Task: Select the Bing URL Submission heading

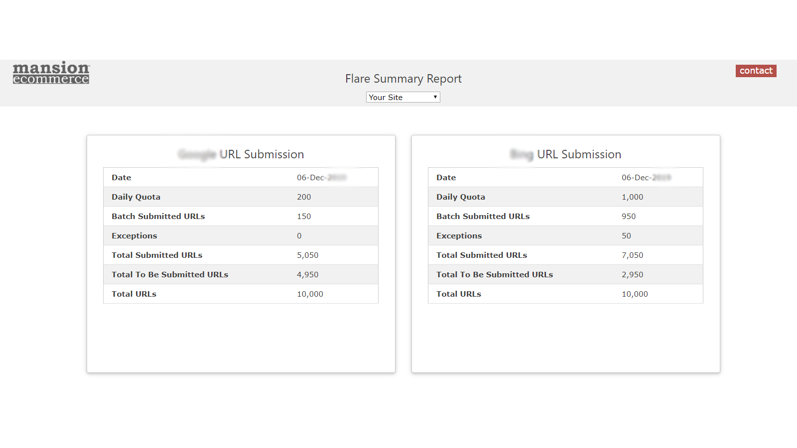Action: (565, 154)
